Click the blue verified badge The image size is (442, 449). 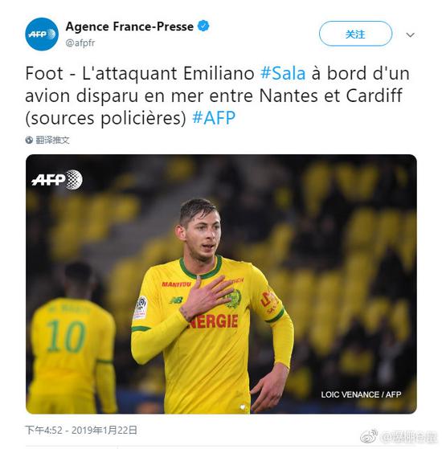click(203, 26)
